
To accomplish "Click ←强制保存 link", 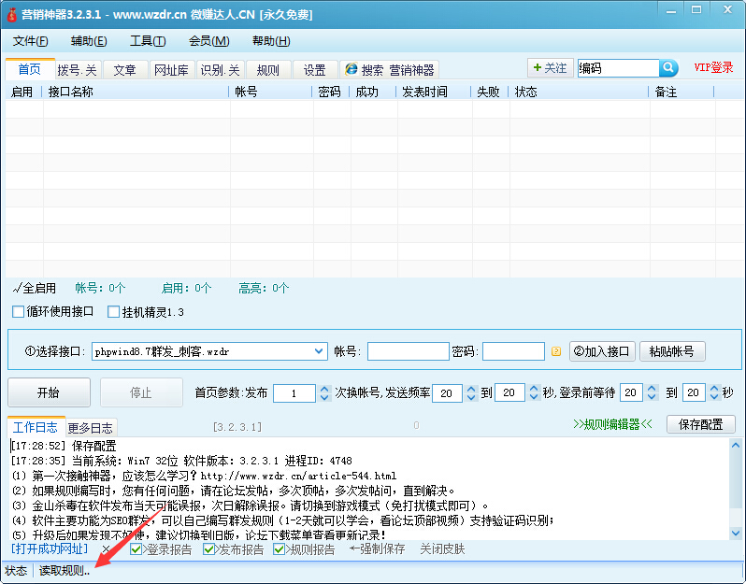I will tap(377, 549).
